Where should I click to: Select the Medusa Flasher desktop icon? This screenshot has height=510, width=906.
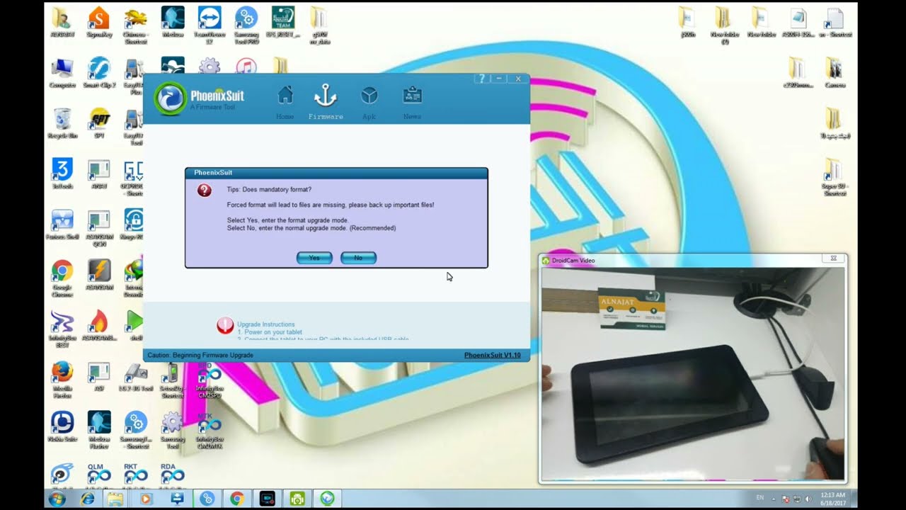(x=99, y=430)
